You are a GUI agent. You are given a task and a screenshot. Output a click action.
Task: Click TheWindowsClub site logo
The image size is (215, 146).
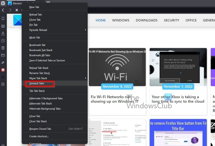[18, 20]
